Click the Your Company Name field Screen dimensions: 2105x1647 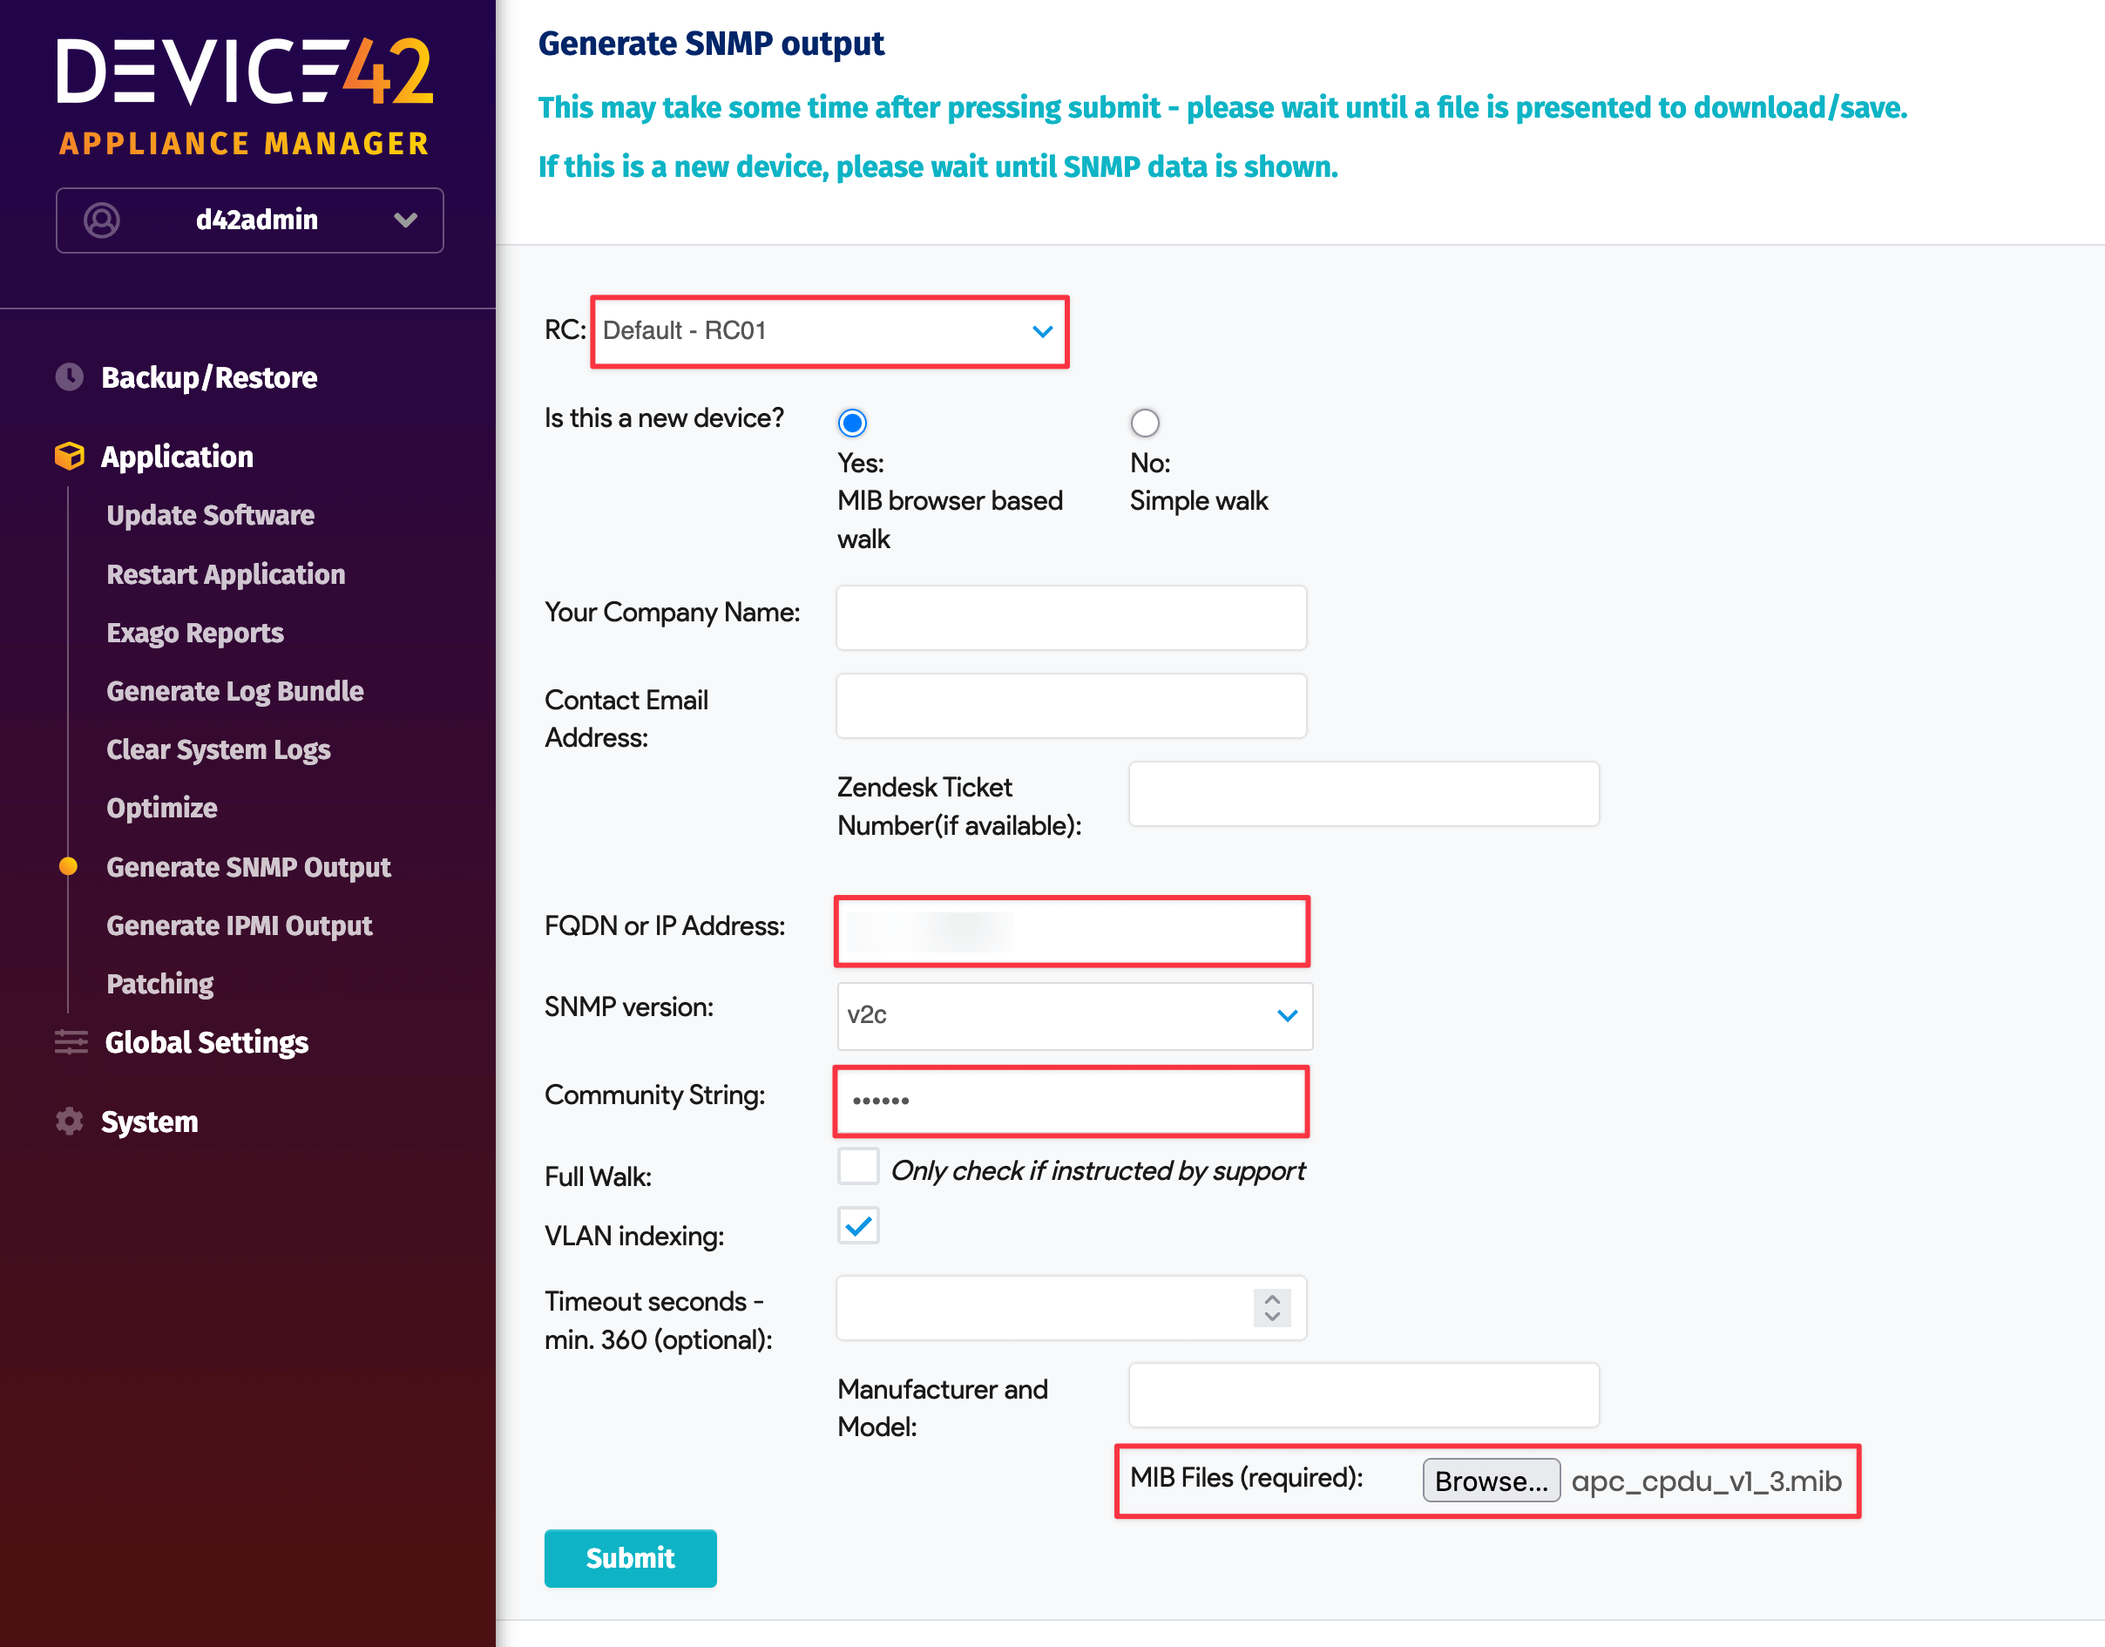pyautogui.click(x=1070, y=617)
